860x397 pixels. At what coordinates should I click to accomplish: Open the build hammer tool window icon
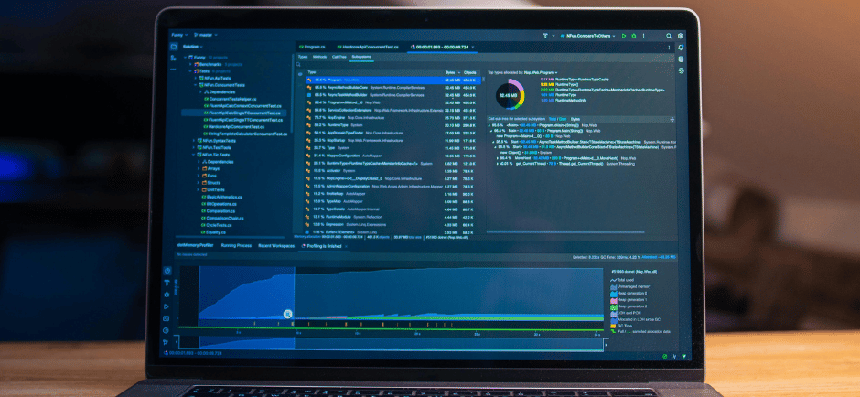coord(167,283)
